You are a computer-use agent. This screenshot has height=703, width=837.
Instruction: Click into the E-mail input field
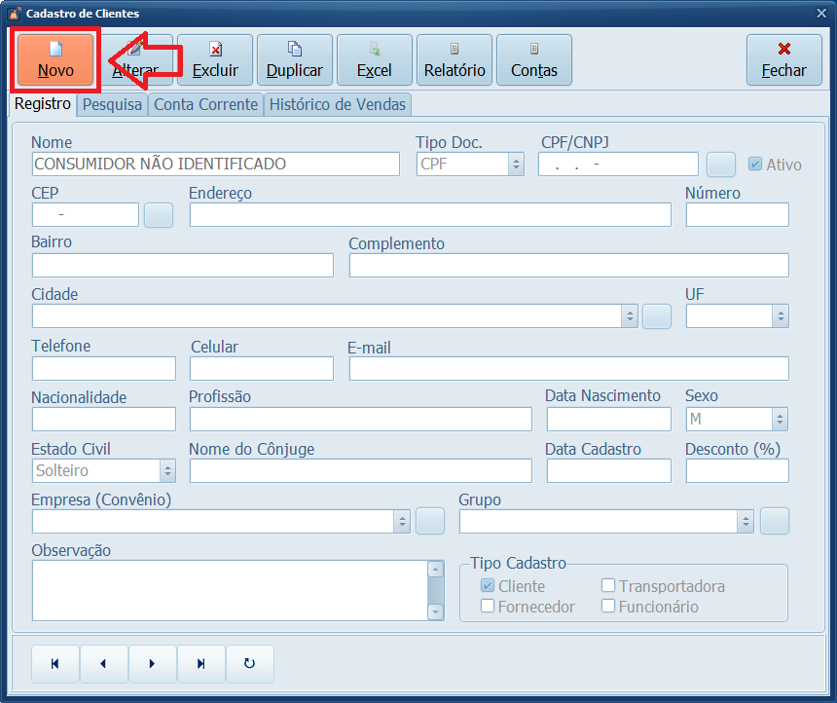click(568, 368)
